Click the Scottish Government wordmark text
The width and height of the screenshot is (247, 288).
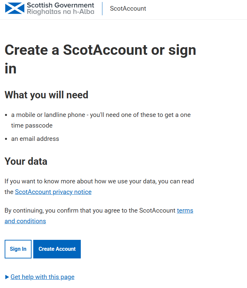61,5
